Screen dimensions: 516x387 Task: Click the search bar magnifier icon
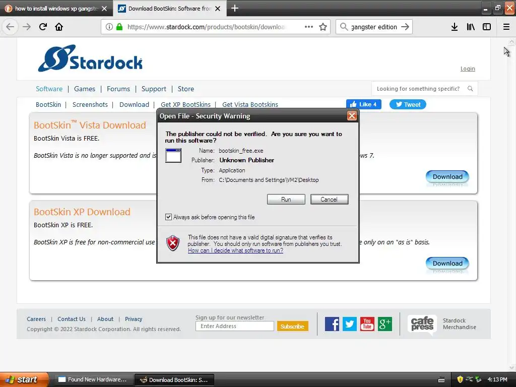tap(344, 27)
